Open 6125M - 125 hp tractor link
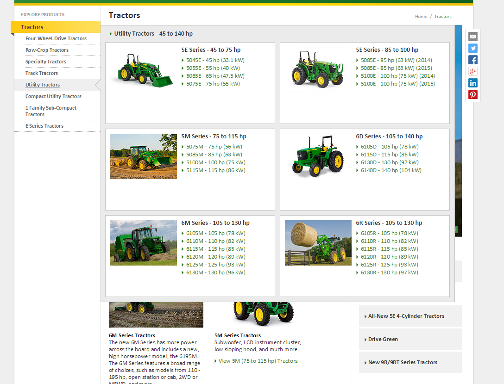 pos(215,265)
